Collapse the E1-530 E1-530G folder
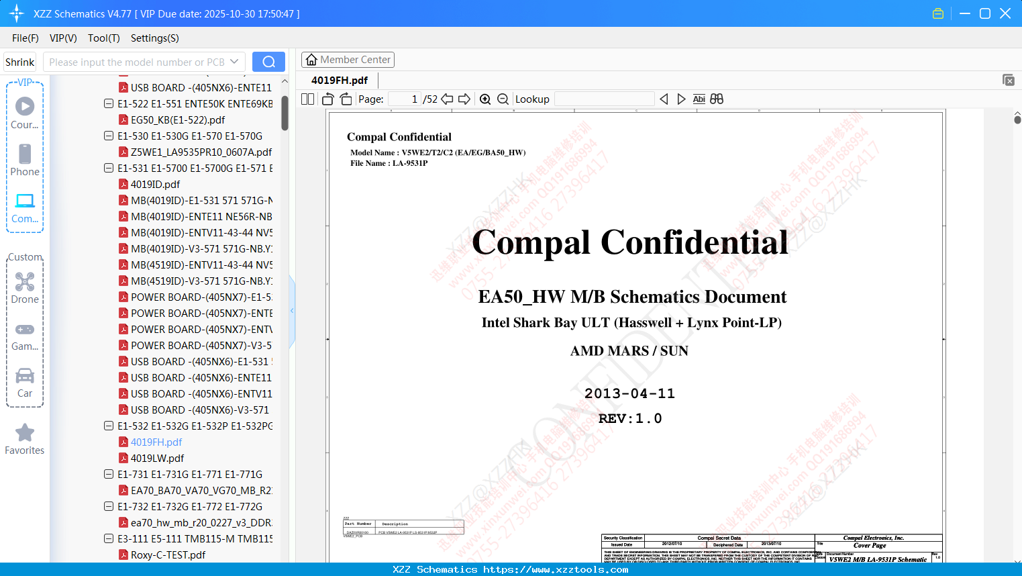The image size is (1022, 576). coord(109,136)
